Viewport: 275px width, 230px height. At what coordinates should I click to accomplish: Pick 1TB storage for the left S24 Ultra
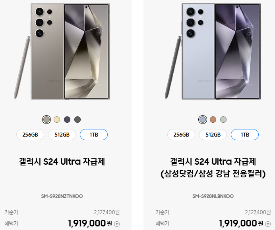[x=94, y=135]
